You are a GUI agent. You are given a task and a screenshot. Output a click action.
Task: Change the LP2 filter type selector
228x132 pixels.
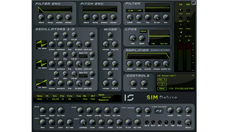pos(139,11)
